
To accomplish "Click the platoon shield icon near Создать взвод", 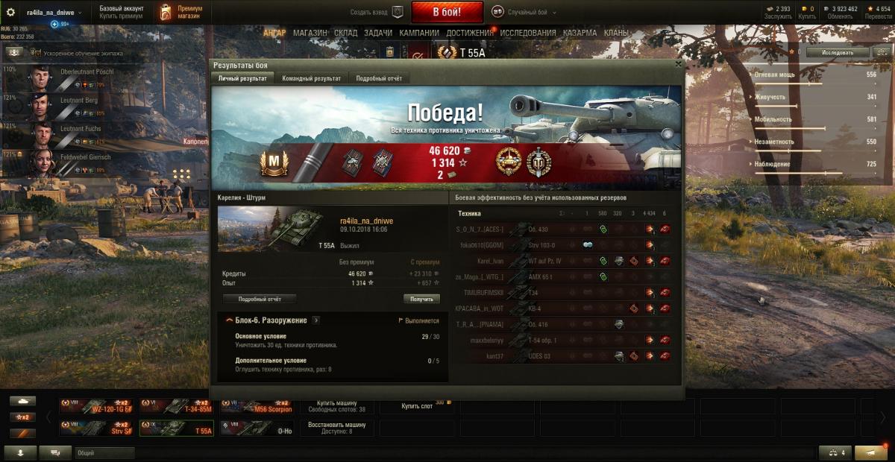I will click(398, 12).
